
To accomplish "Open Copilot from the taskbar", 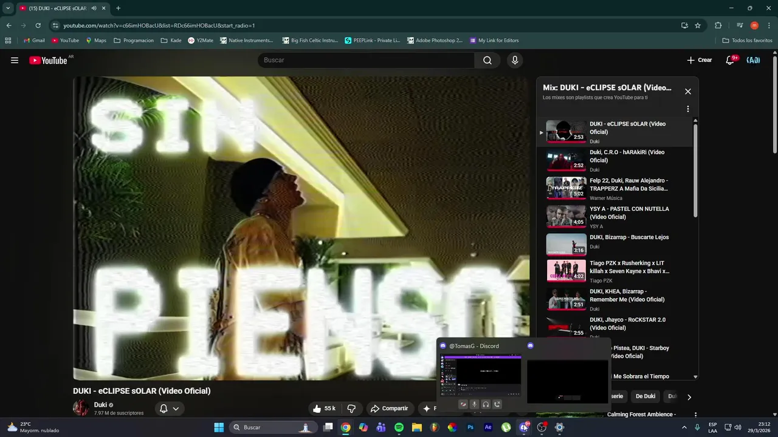I will pyautogui.click(x=363, y=427).
